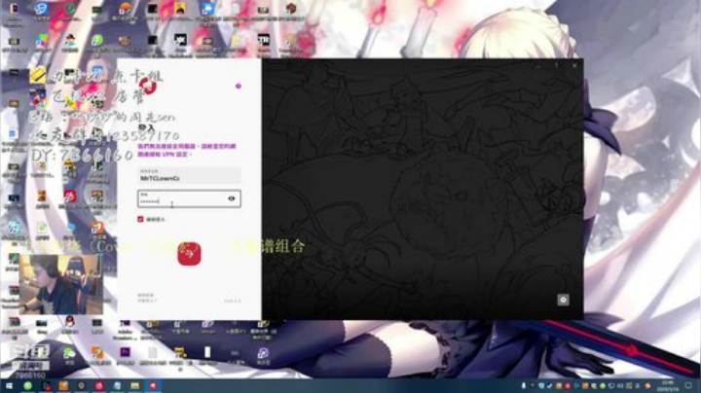
Task: Open the orange app icon on taskbar
Action: pos(63,385)
